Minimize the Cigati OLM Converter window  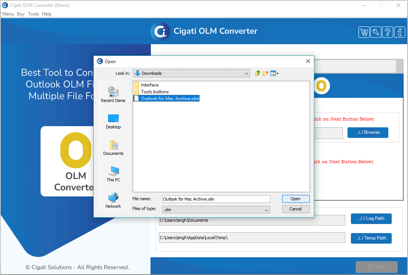point(364,5)
